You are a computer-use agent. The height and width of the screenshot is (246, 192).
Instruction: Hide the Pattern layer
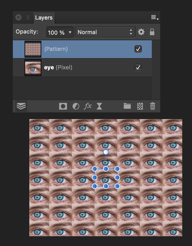[138, 49]
